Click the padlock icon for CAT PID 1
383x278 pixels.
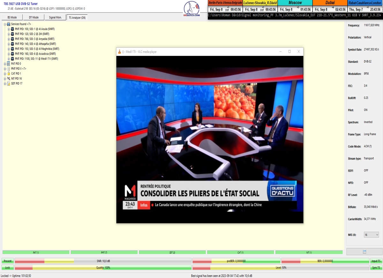[8, 73]
